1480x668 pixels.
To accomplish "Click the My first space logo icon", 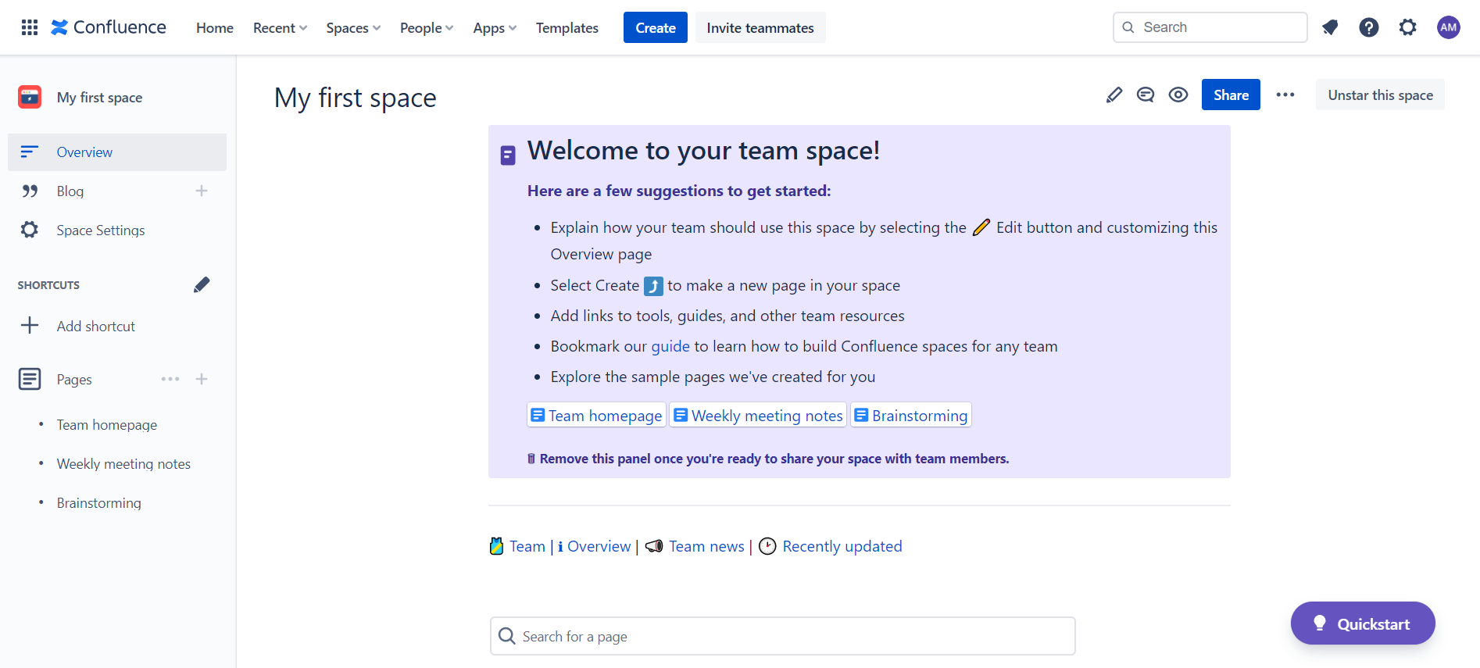I will (30, 97).
